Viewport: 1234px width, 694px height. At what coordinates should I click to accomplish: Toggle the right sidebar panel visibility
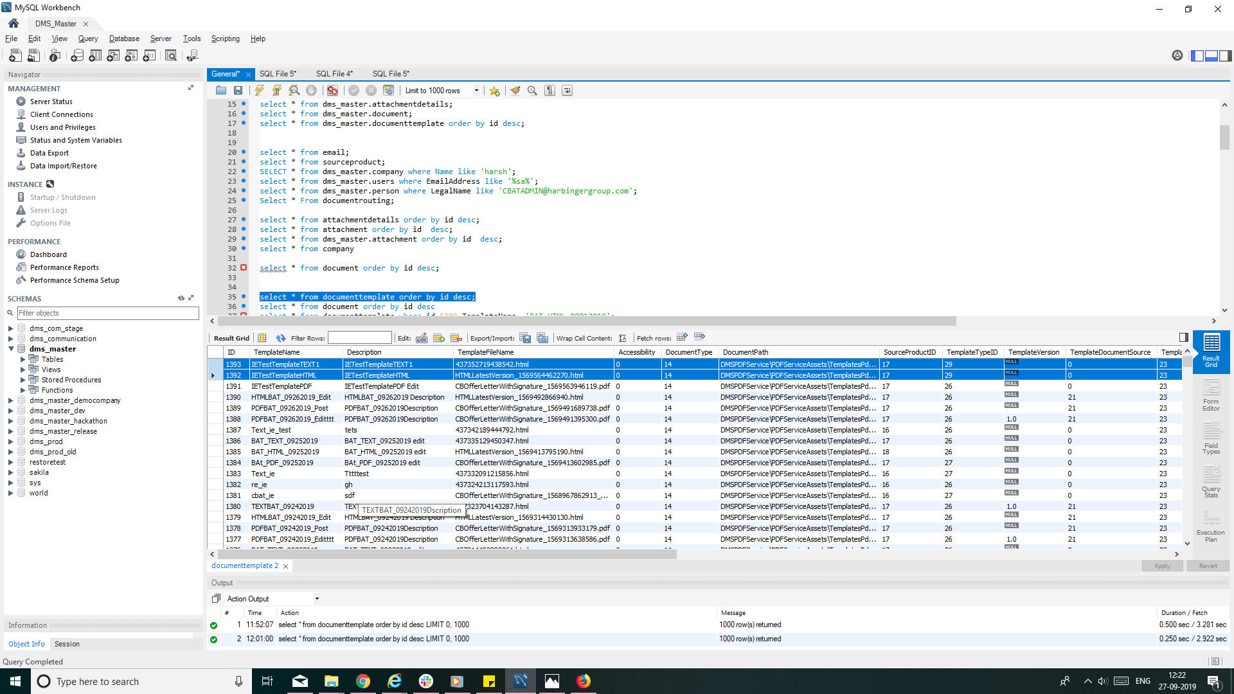[x=1226, y=56]
